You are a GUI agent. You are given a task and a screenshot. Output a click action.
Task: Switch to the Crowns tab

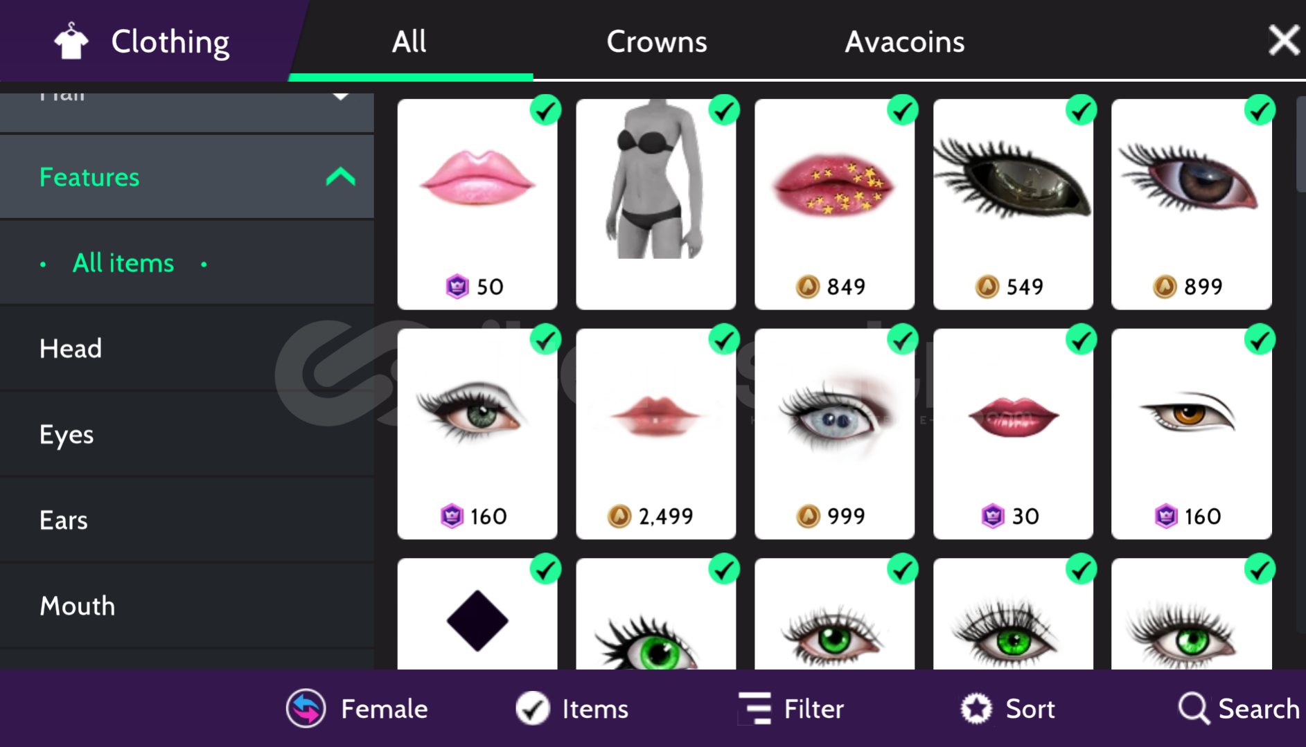click(x=657, y=42)
